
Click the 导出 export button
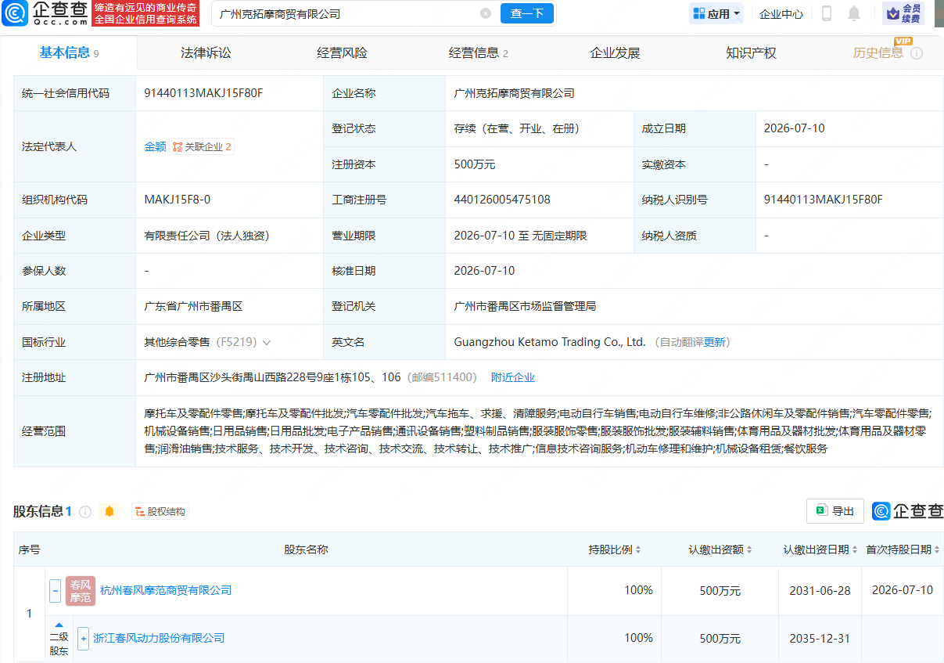tap(835, 511)
